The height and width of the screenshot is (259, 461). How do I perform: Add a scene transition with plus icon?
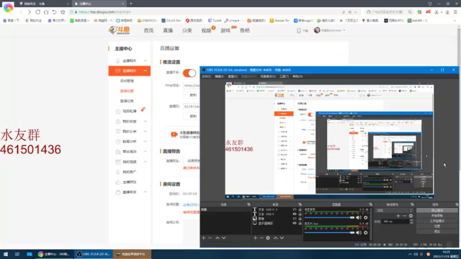[398, 216]
